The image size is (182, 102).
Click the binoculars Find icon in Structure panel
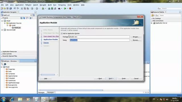click(x=5, y=64)
